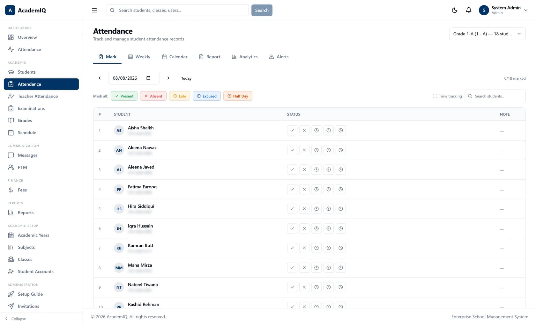Open notifications bell
The height and width of the screenshot is (325, 536).
pyautogui.click(x=469, y=10)
